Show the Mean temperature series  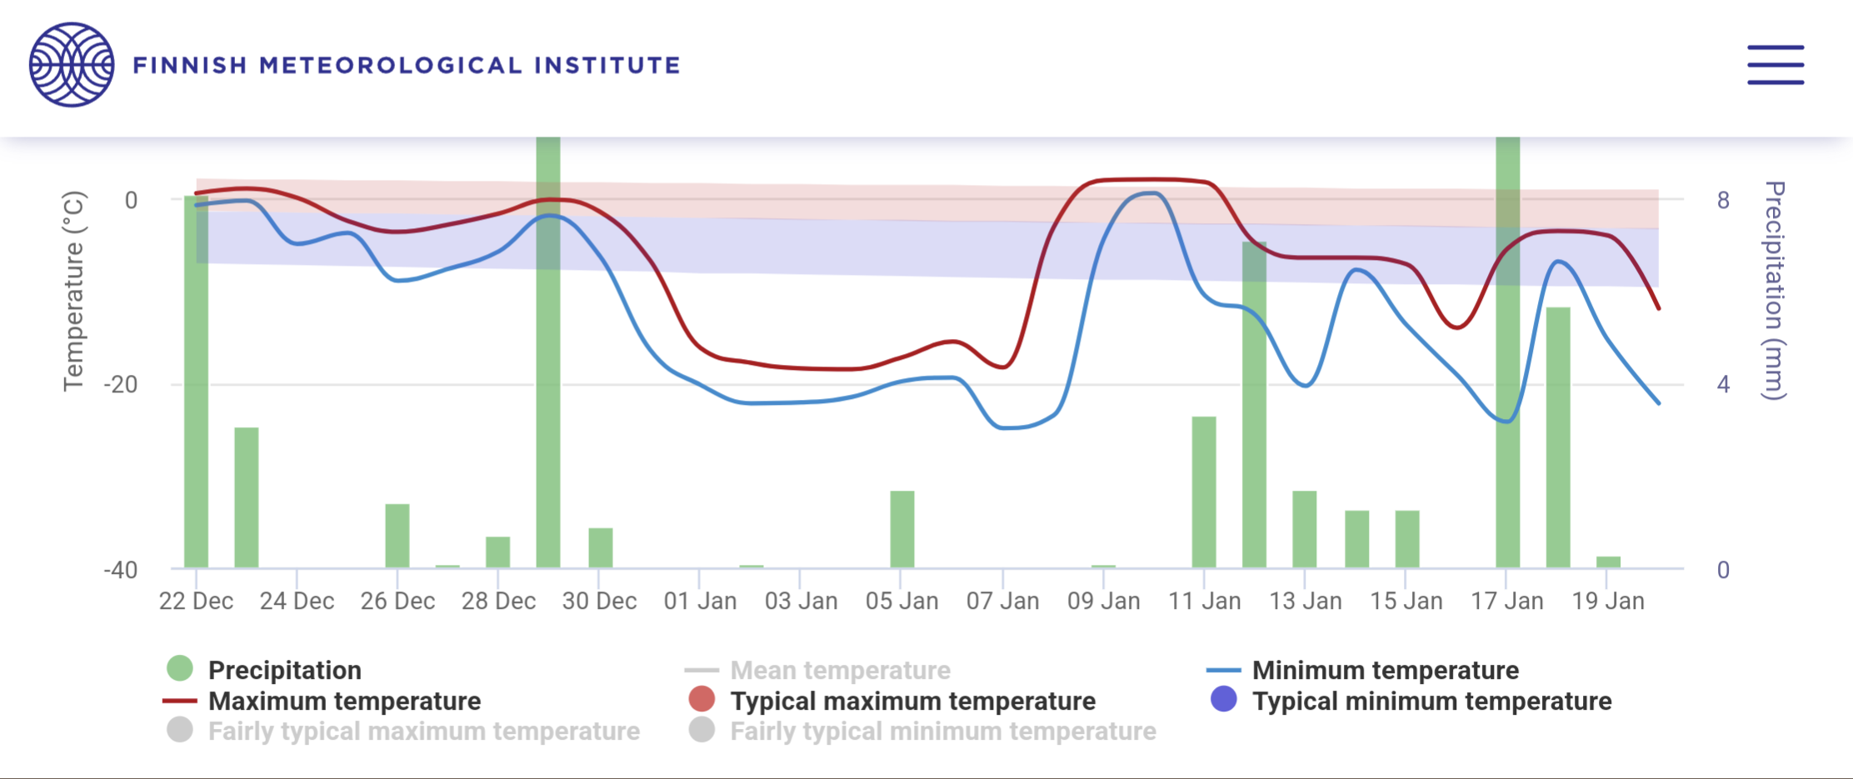pos(840,670)
